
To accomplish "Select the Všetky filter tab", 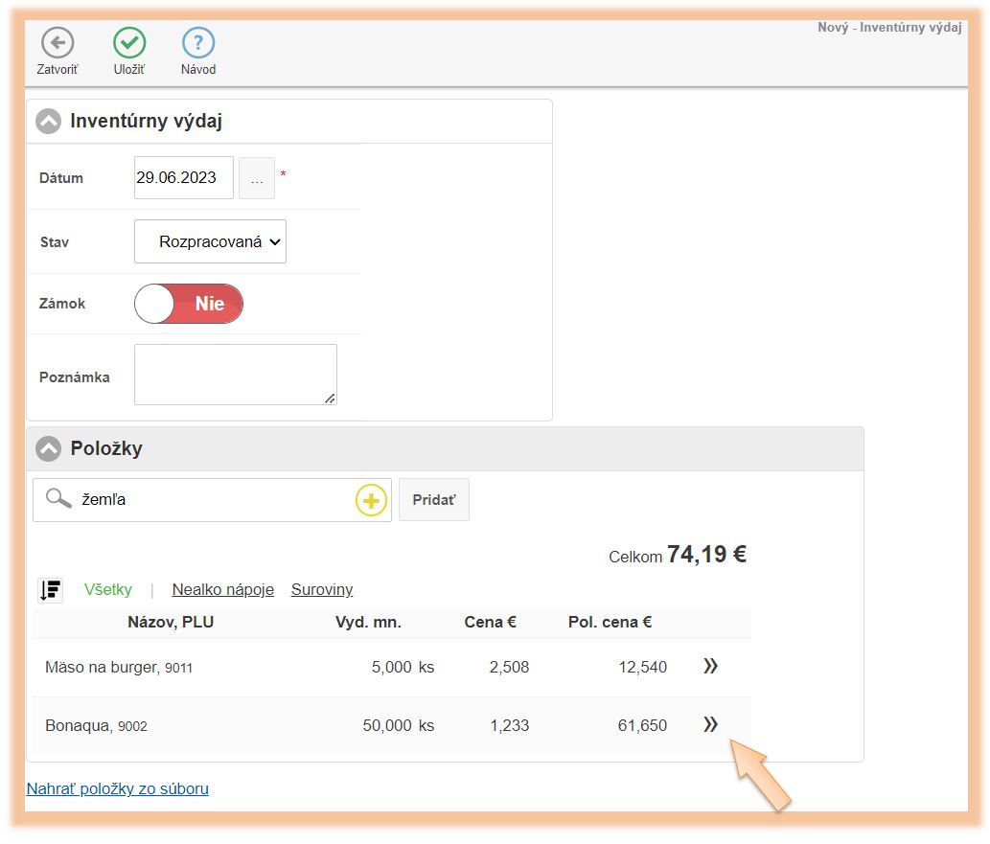I will point(108,590).
